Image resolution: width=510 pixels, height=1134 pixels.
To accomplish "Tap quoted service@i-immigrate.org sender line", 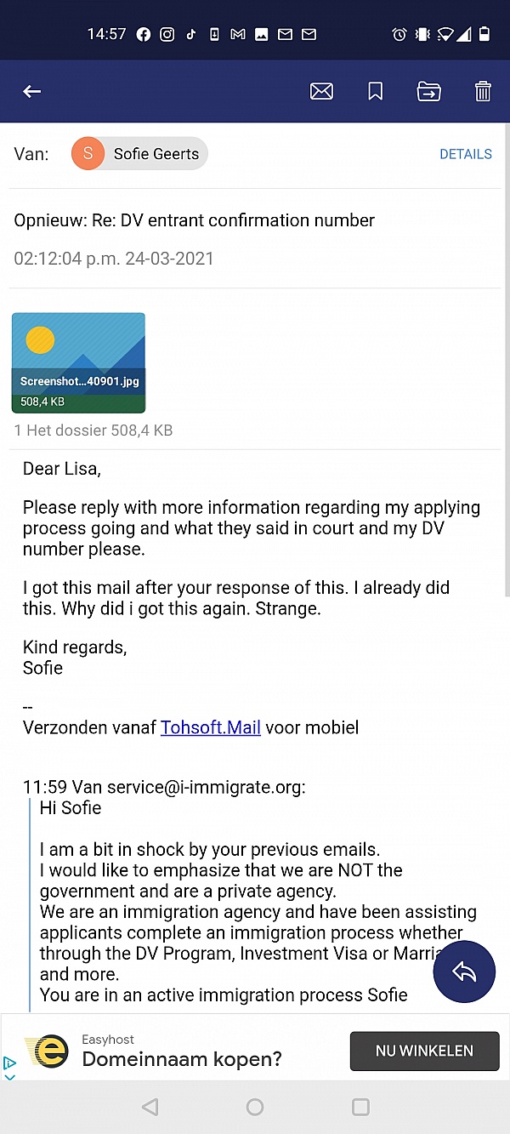I will point(164,787).
